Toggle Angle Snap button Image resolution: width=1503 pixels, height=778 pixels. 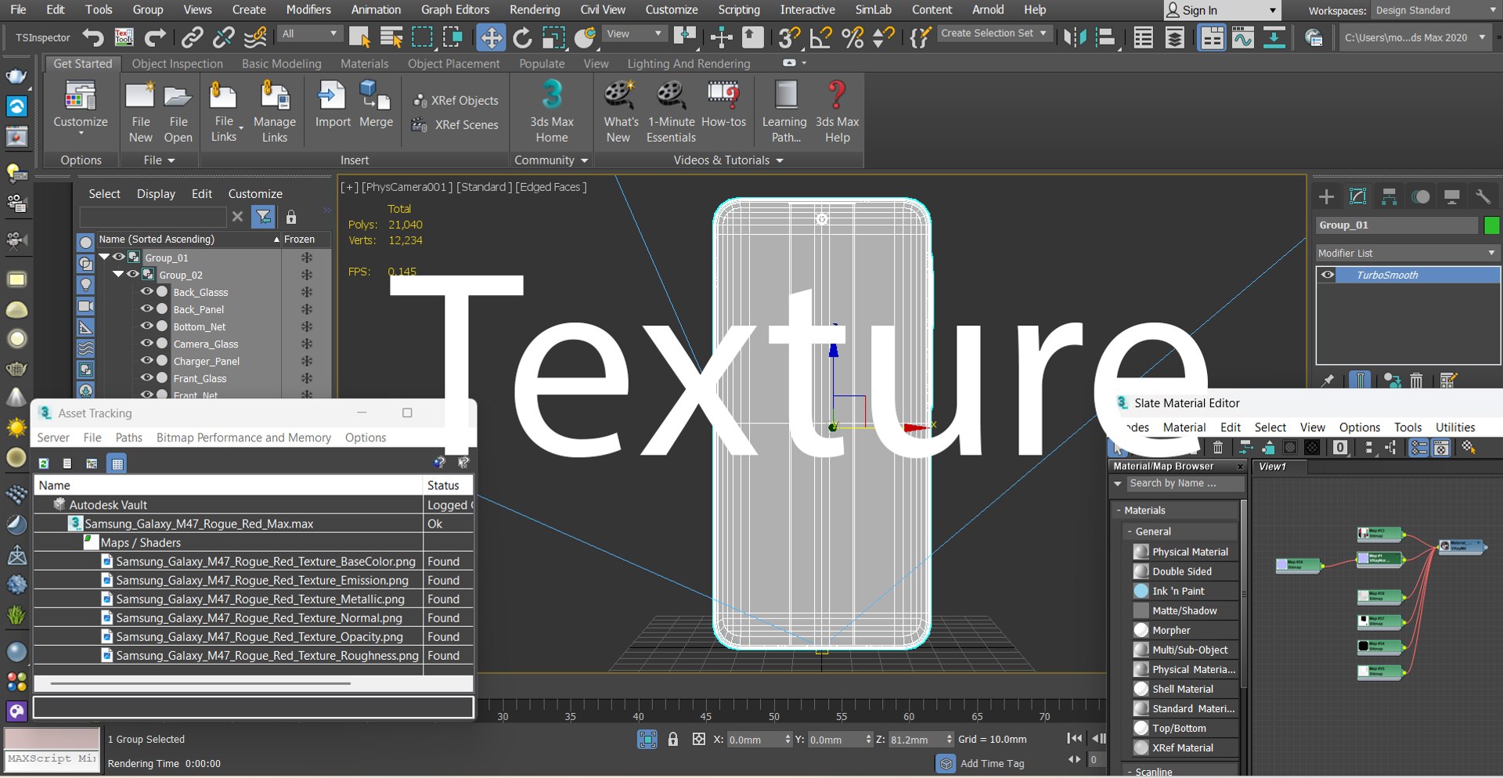tap(821, 38)
